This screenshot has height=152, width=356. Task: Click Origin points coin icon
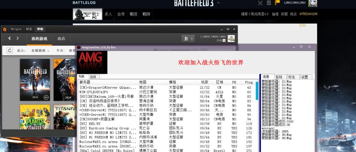tap(224, 41)
